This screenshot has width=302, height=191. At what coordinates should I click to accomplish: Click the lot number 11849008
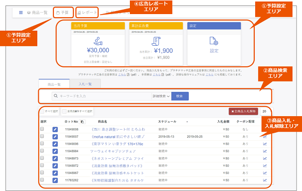tap(71, 129)
